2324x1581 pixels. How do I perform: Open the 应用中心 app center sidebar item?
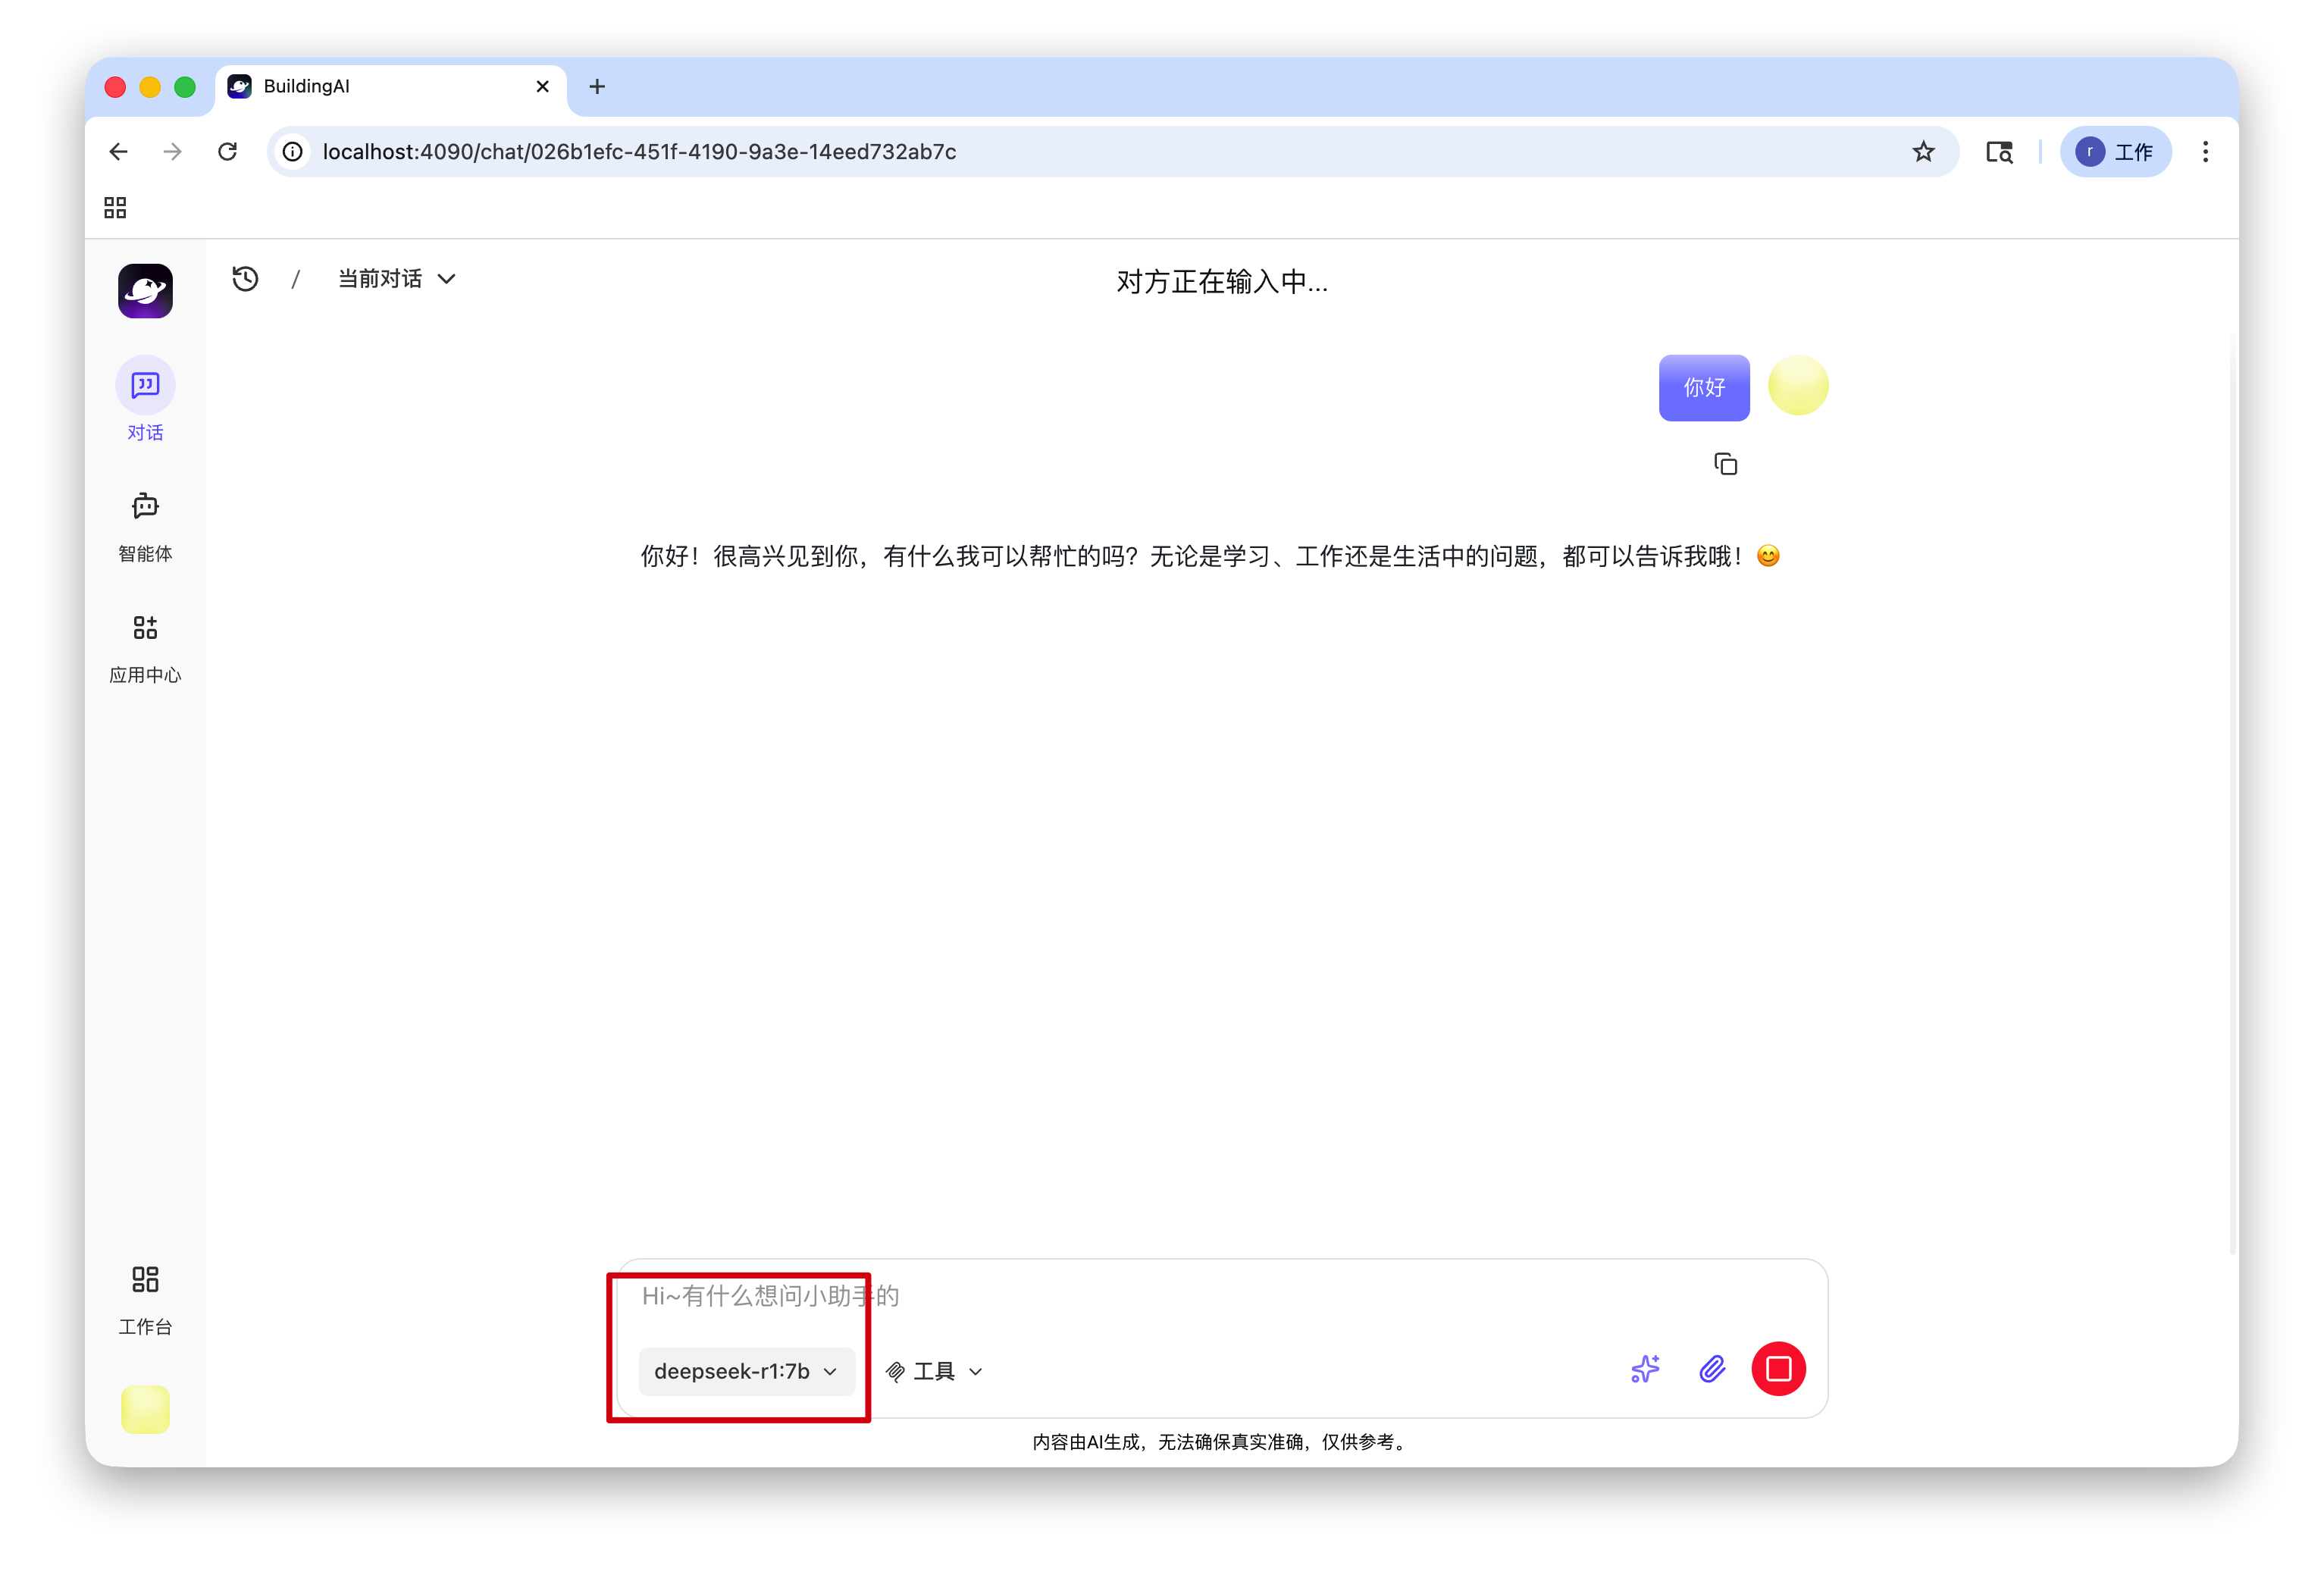(x=145, y=649)
